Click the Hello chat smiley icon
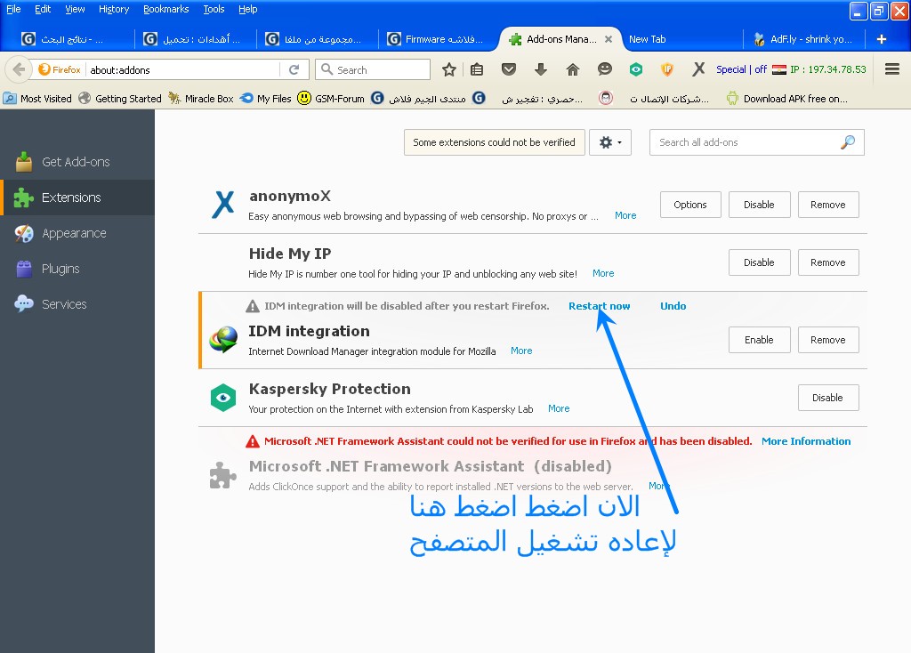911x653 pixels. [x=605, y=69]
